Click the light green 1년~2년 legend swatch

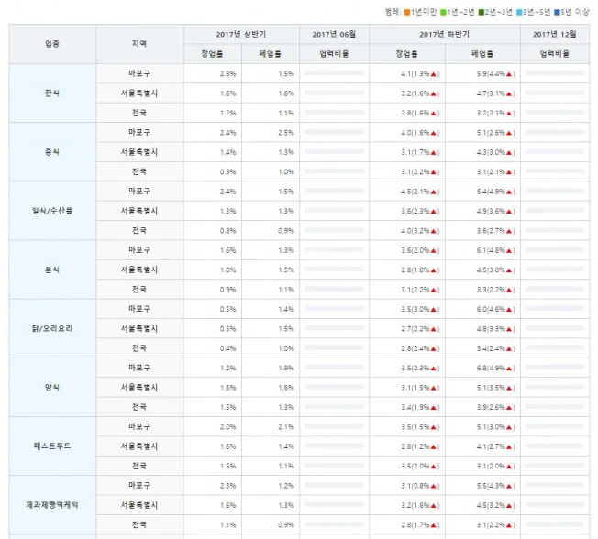click(x=443, y=13)
